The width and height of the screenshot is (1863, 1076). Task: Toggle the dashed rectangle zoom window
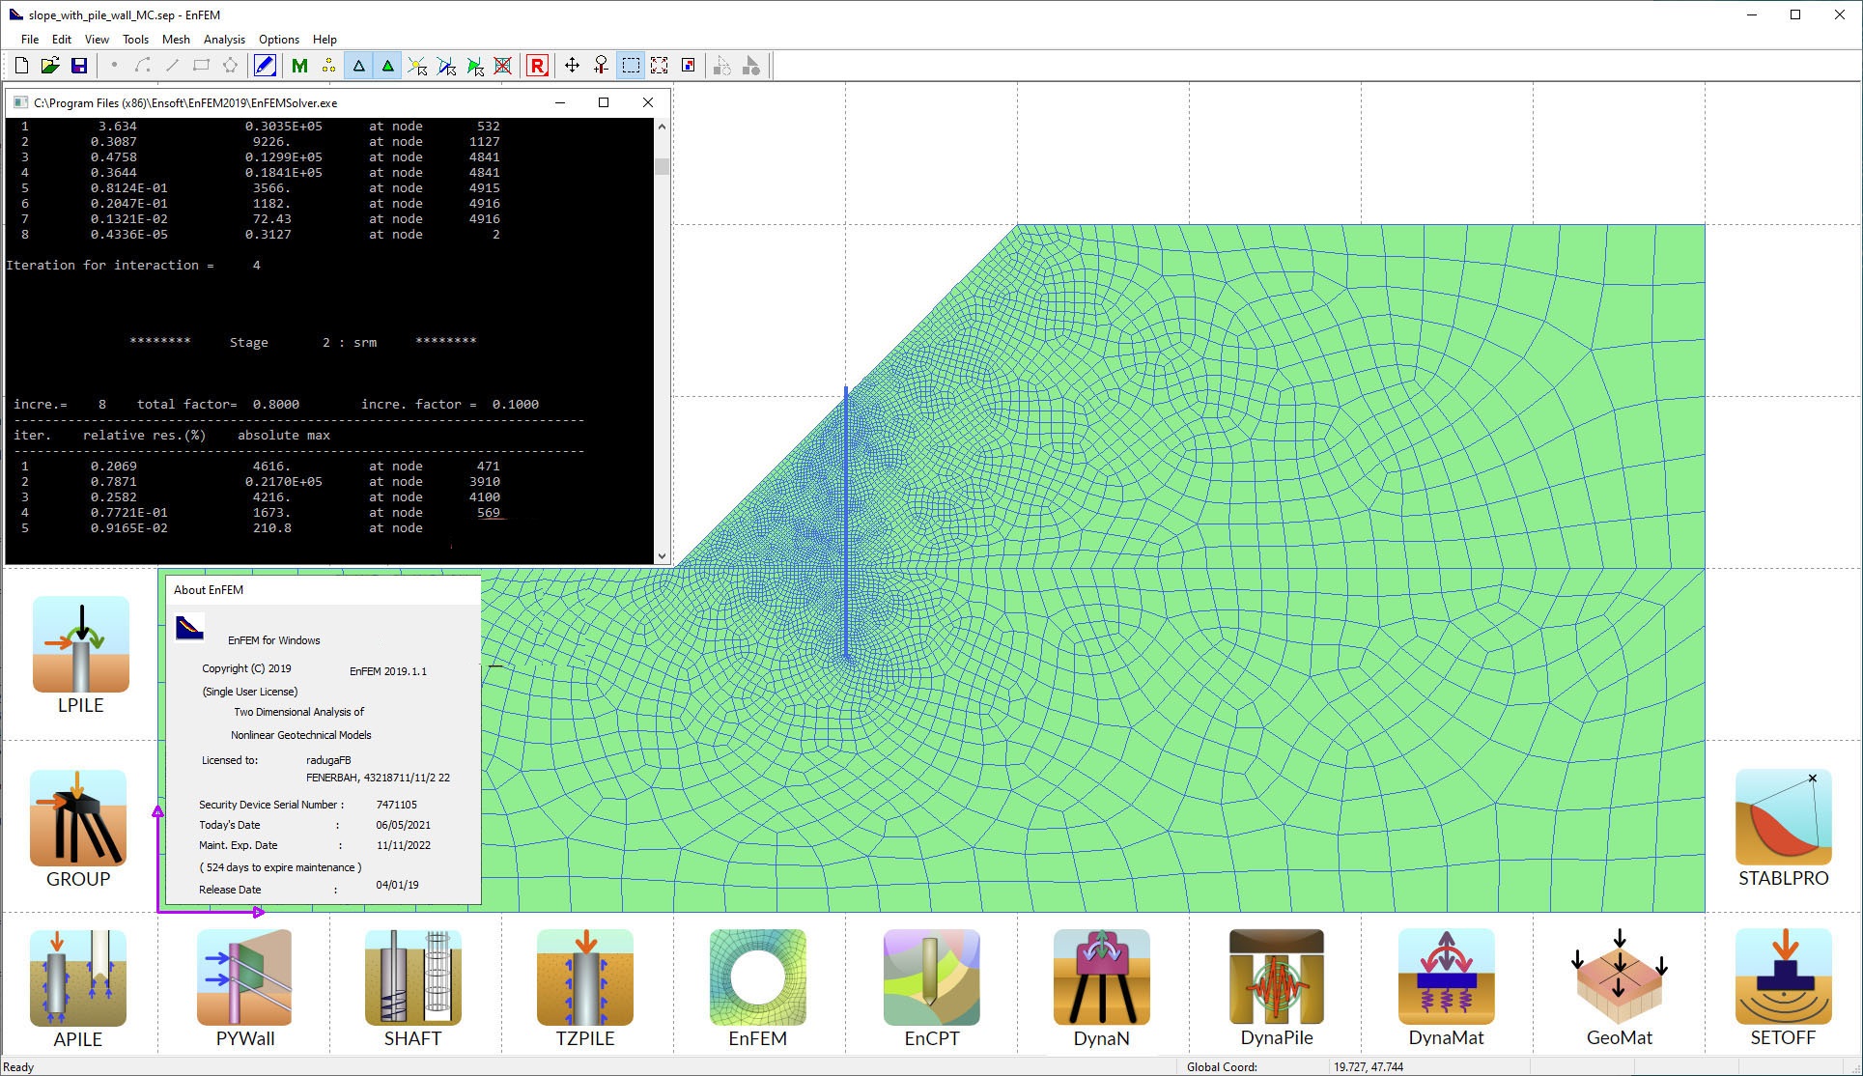(631, 66)
